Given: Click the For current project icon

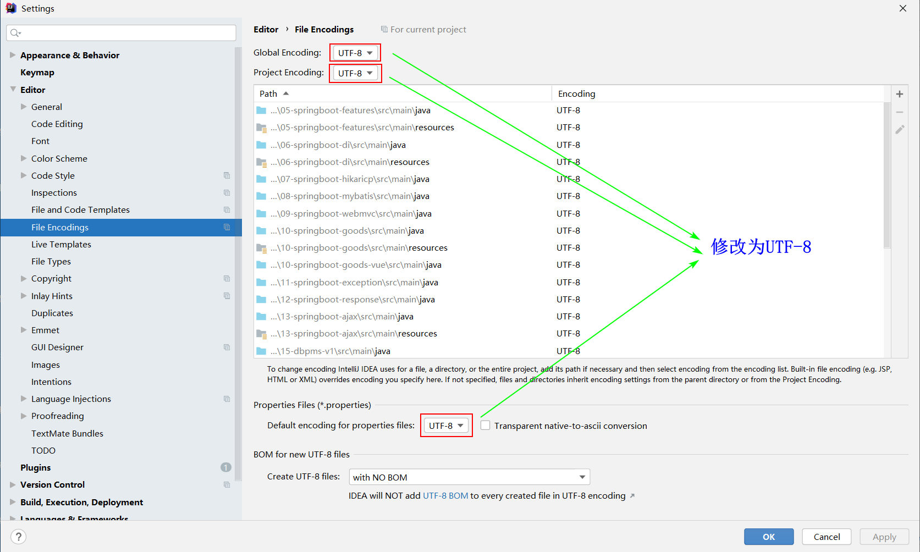Looking at the screenshot, I should (x=384, y=29).
